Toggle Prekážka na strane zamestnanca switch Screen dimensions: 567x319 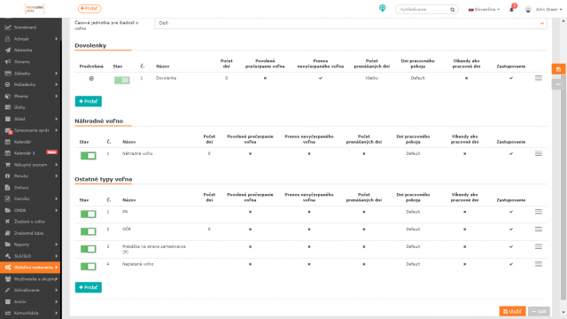point(89,249)
